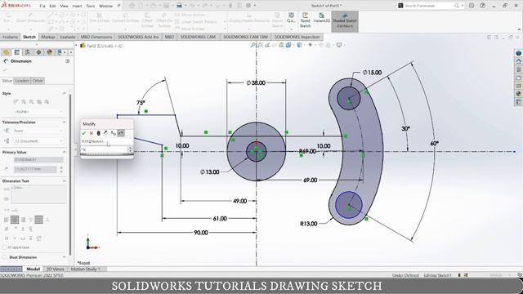The width and height of the screenshot is (523, 294).
Task: Click the mark dimension for import icon in Modify
Action: 121,133
